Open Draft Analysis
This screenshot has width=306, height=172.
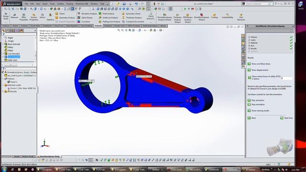pyautogui.click(x=107, y=14)
